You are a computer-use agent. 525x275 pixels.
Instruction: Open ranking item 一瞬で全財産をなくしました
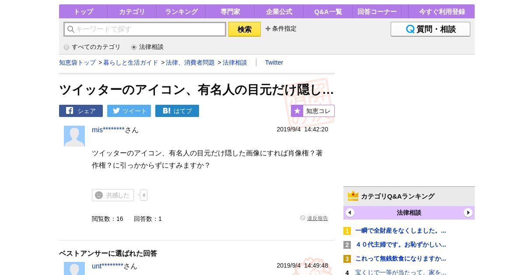click(401, 230)
